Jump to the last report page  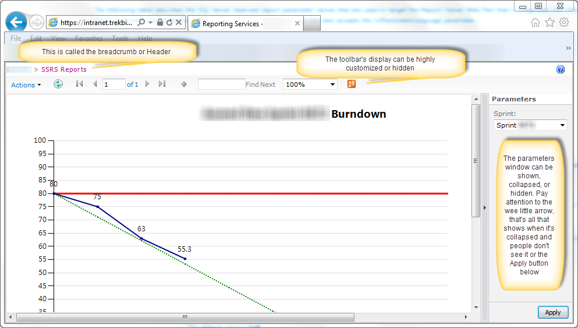pos(162,84)
